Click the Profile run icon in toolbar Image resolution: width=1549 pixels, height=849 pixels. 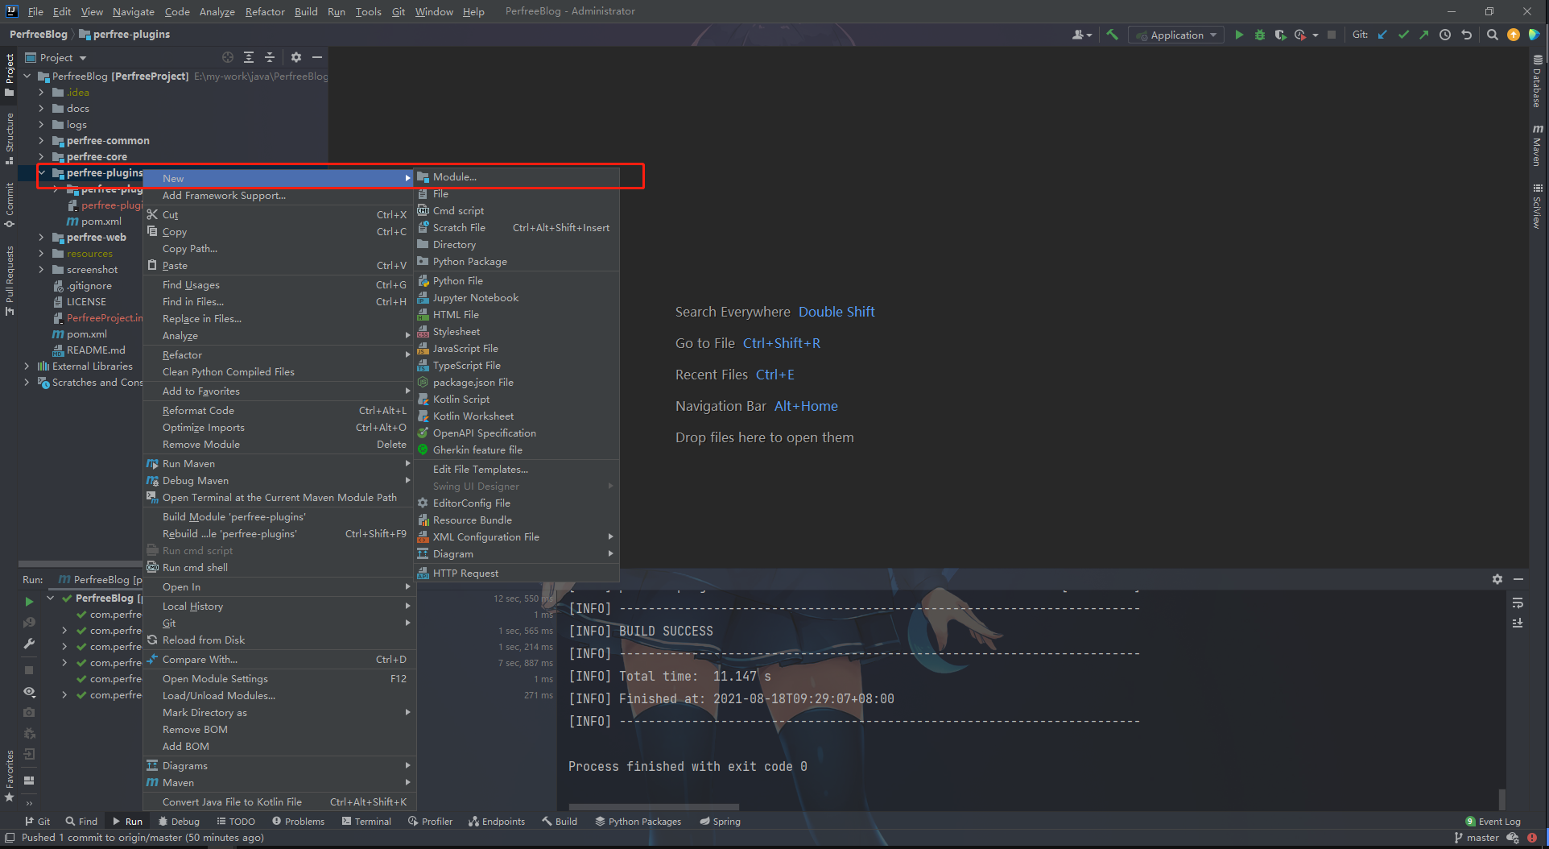(x=1300, y=35)
